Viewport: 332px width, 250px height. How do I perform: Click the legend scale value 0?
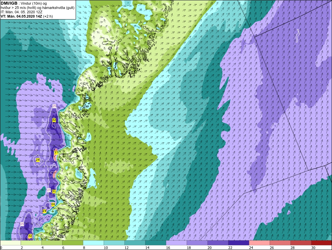tap(1, 248)
